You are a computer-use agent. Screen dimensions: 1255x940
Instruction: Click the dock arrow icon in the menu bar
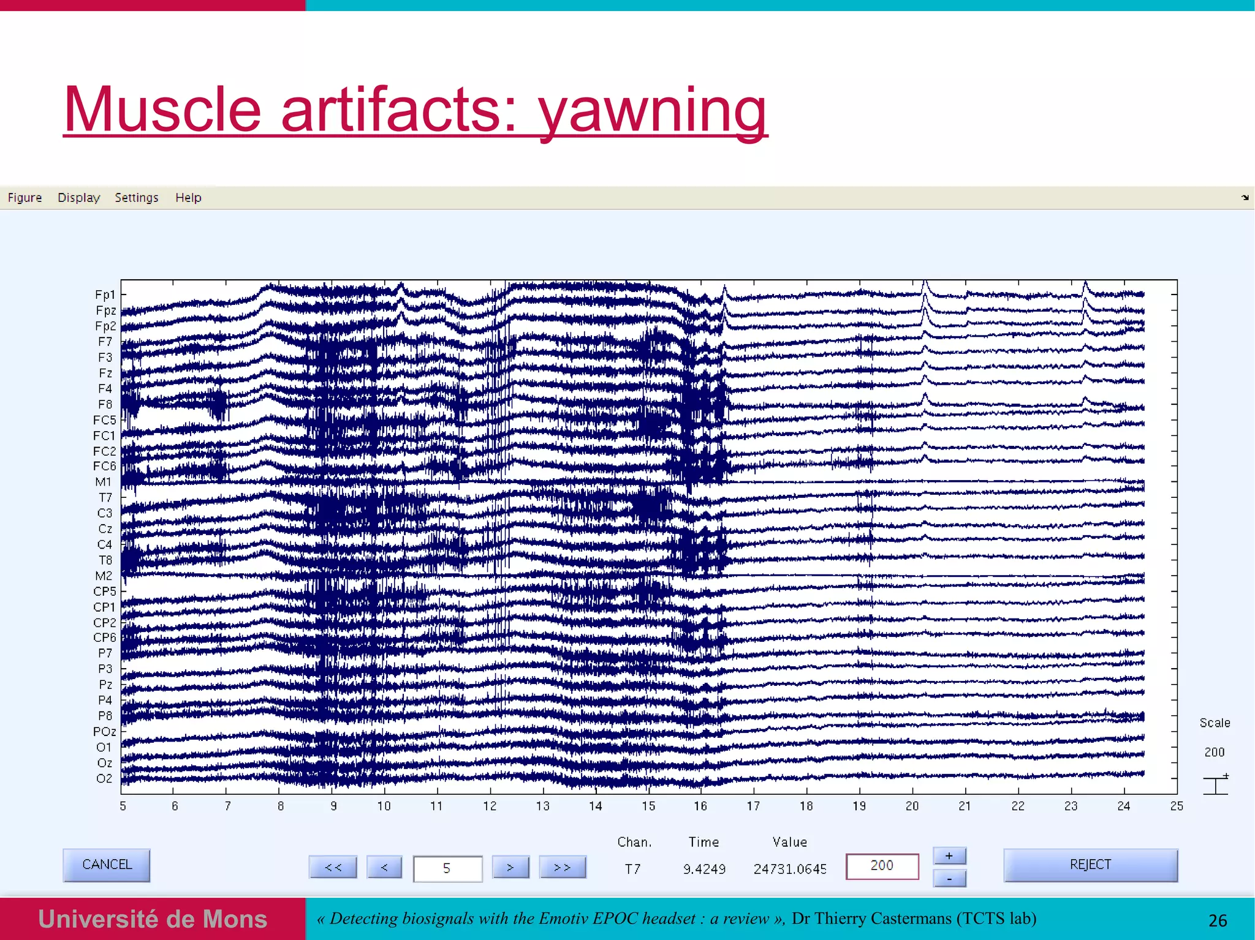(1245, 197)
